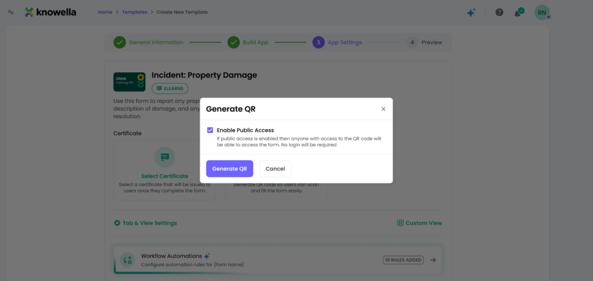Open the RN user profile menu

(x=541, y=12)
